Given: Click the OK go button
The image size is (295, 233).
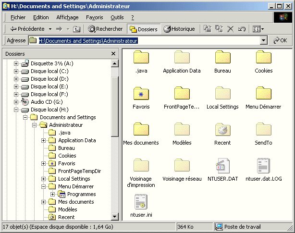Looking at the screenshot, I should pyautogui.click(x=281, y=41).
